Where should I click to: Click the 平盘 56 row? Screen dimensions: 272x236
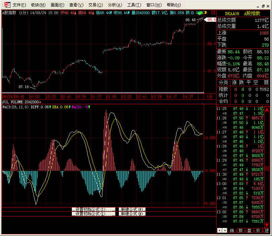(x=243, y=39)
